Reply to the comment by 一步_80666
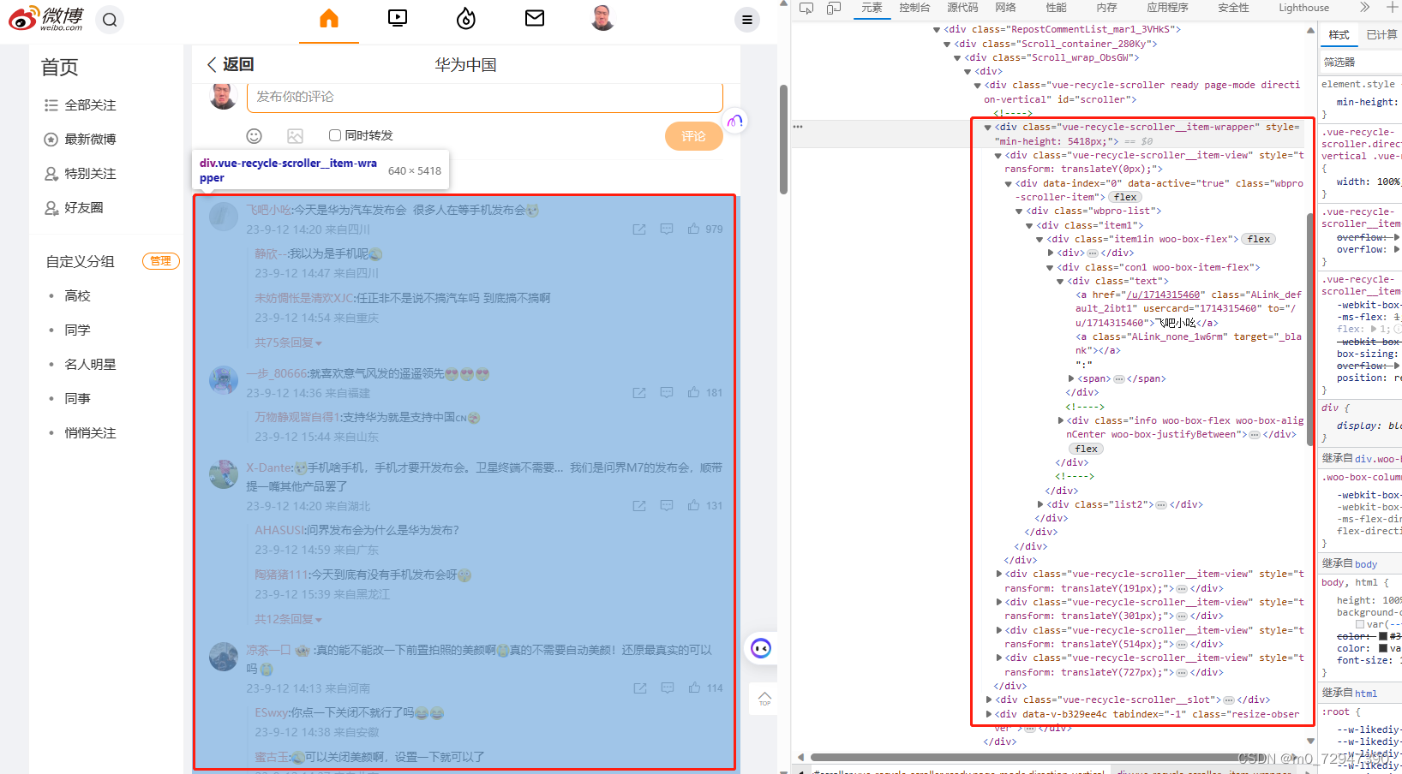Screen dimensions: 1402x774 pos(667,393)
